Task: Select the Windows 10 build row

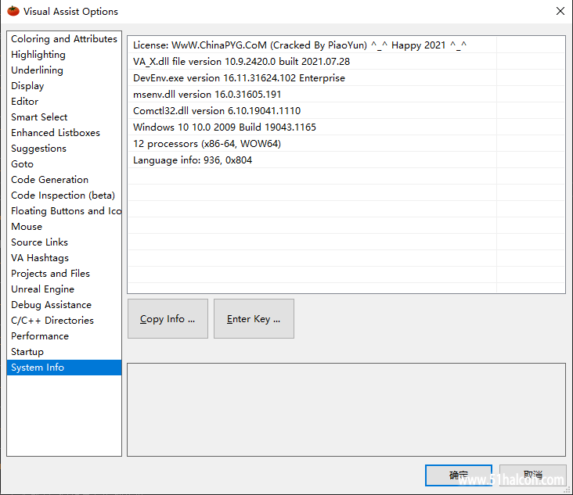Action: tap(346, 127)
